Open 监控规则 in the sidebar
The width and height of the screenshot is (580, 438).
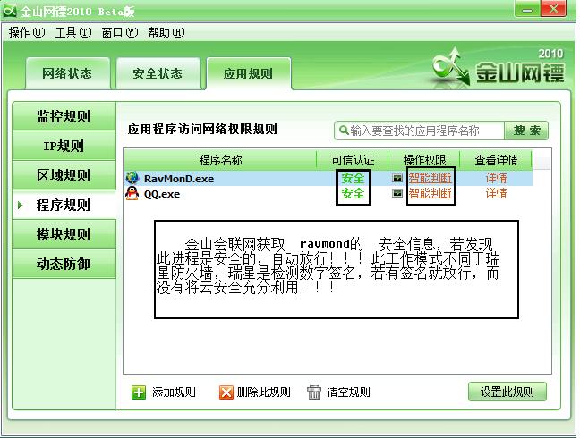64,116
